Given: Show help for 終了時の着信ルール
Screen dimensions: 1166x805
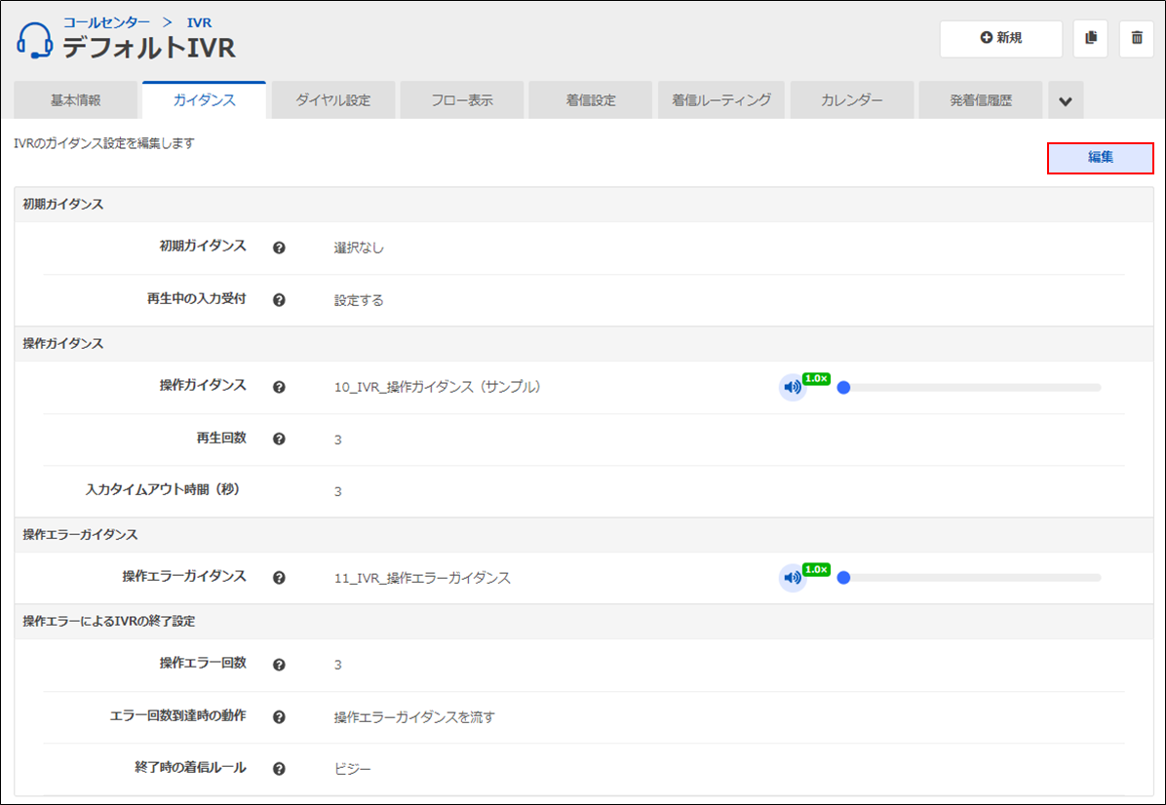Looking at the screenshot, I should (x=279, y=769).
